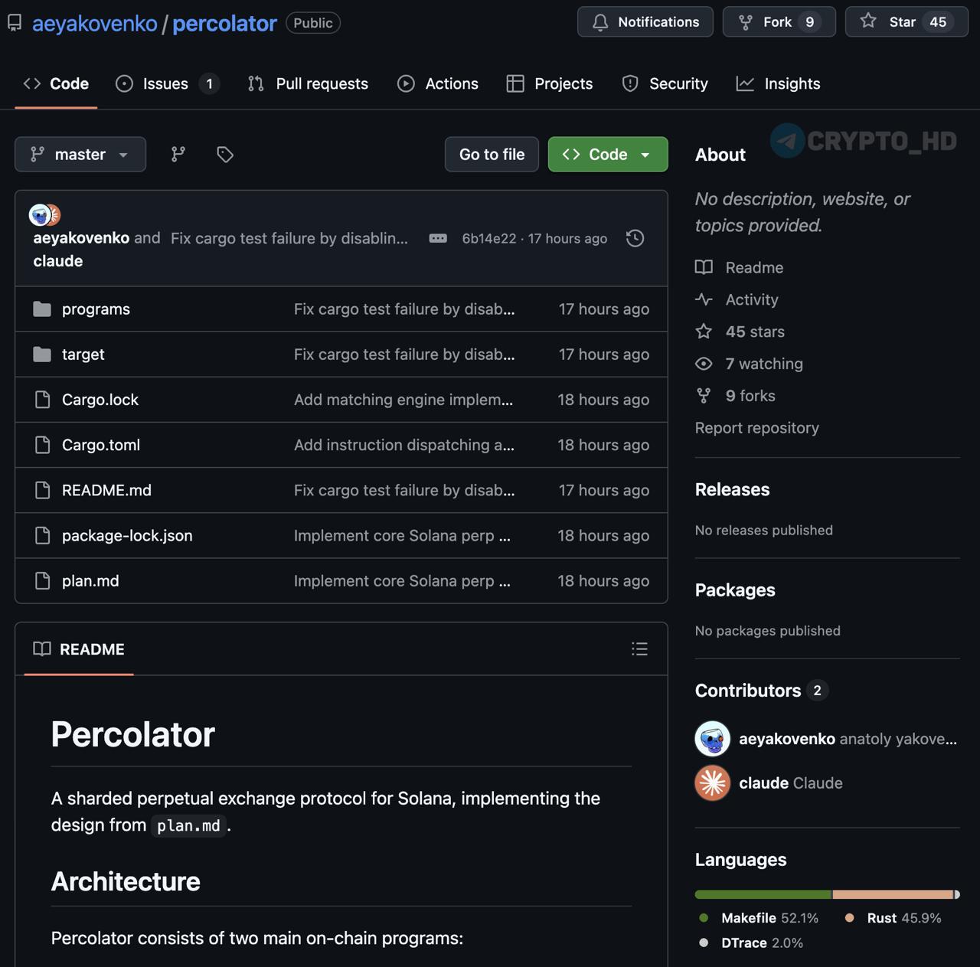Expand the truncated commit message ellipsis
The height and width of the screenshot is (967, 980).
click(438, 238)
